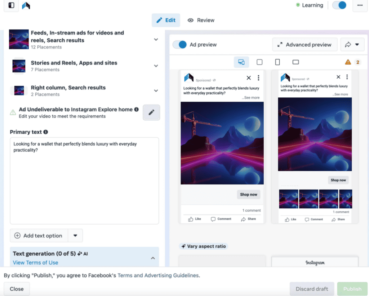Click 1 comment in left preview

(252, 211)
